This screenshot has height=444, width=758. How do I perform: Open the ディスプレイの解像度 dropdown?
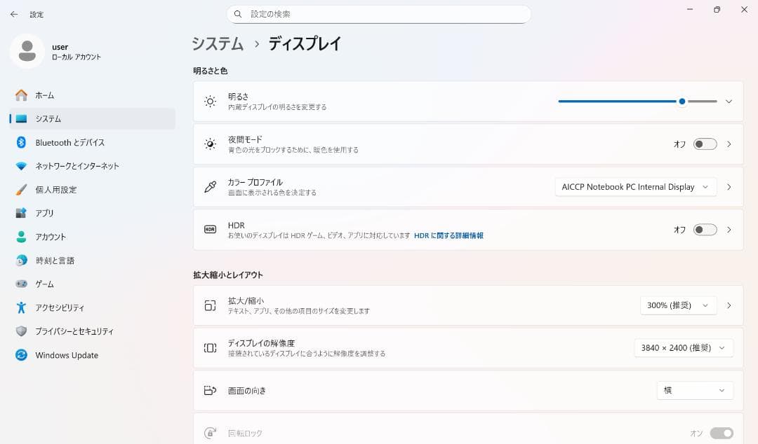[x=683, y=347]
